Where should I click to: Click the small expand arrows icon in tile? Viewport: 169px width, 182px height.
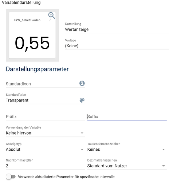[x=50, y=20]
